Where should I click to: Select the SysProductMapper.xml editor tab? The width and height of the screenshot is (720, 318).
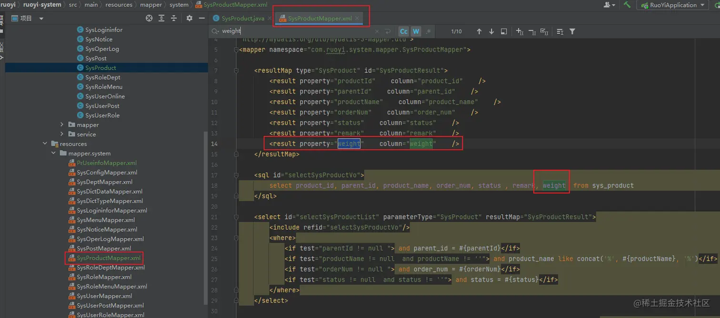coord(320,19)
